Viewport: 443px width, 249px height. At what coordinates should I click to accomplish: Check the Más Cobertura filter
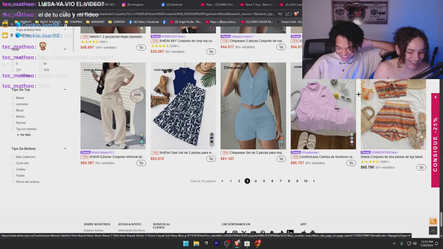tap(13, 157)
